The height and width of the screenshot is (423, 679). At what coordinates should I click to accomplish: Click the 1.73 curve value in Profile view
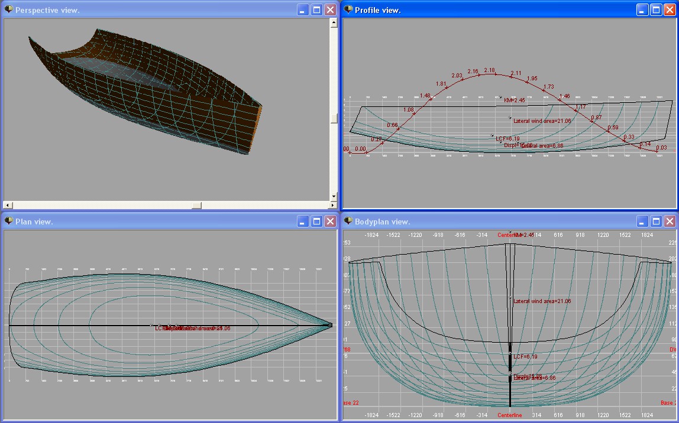(549, 86)
